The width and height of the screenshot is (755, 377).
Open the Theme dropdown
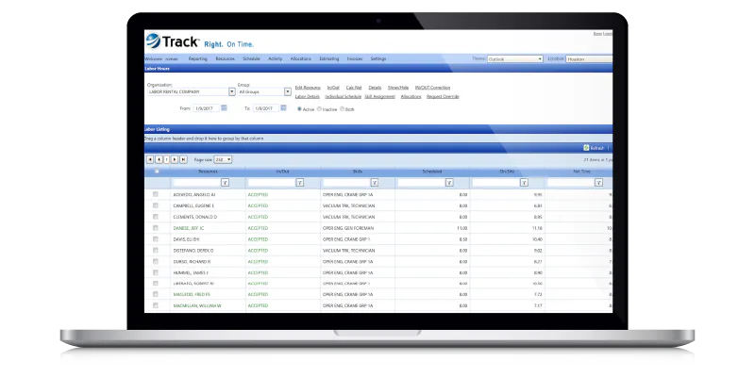(515, 59)
